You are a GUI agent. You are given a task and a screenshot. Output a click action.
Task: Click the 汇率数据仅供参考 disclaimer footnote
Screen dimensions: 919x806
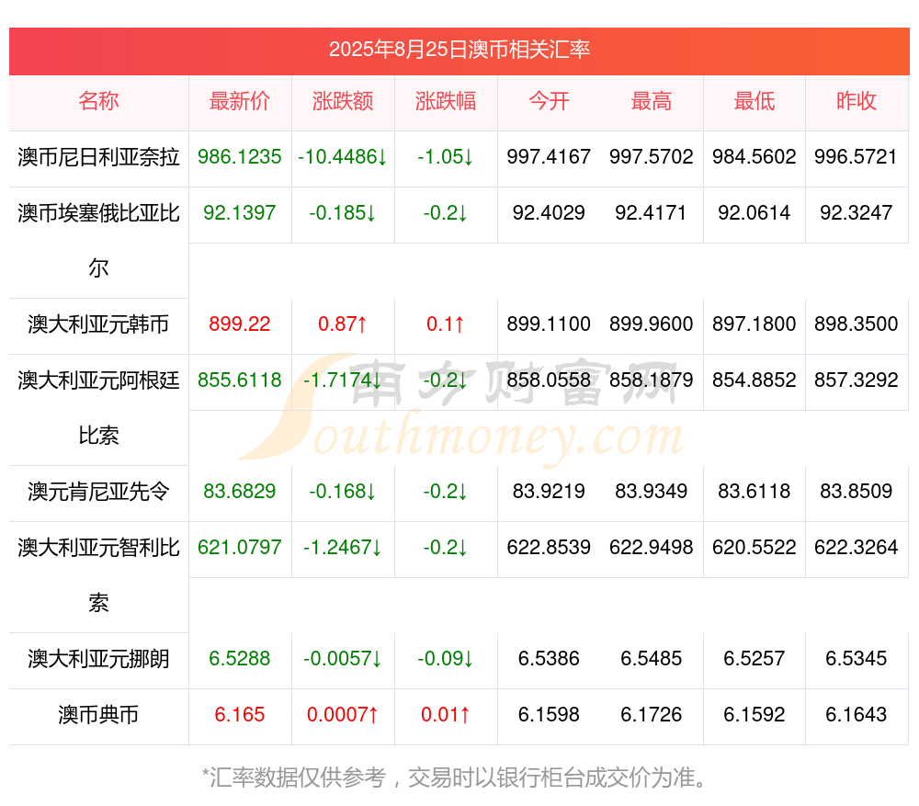tap(456, 778)
